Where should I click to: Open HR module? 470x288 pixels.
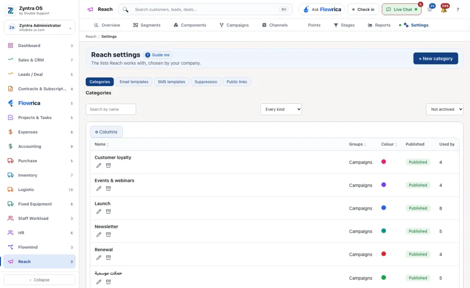(x=40, y=233)
